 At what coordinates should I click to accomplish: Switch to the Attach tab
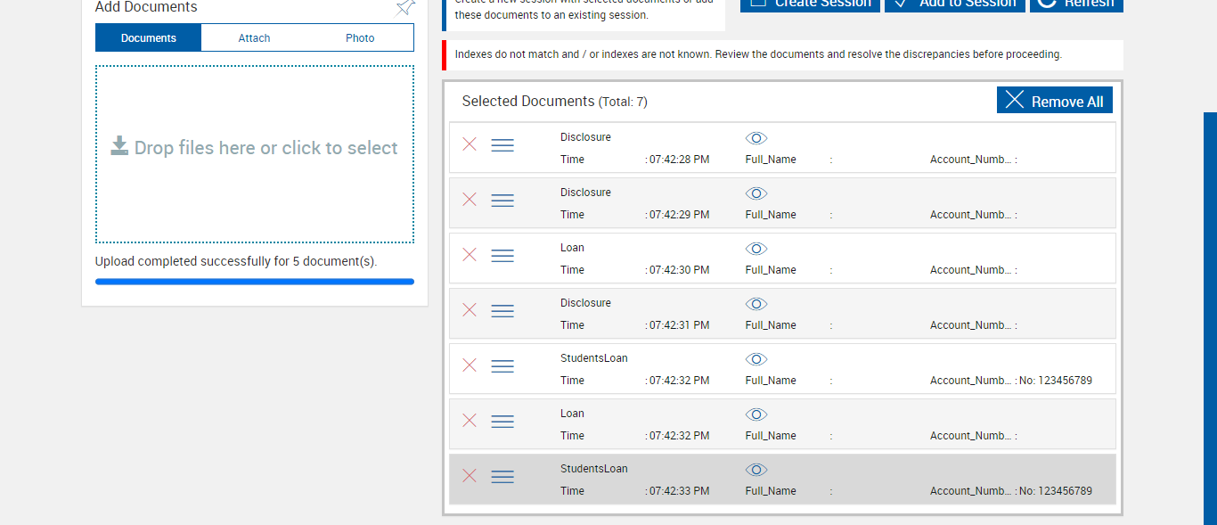[254, 38]
